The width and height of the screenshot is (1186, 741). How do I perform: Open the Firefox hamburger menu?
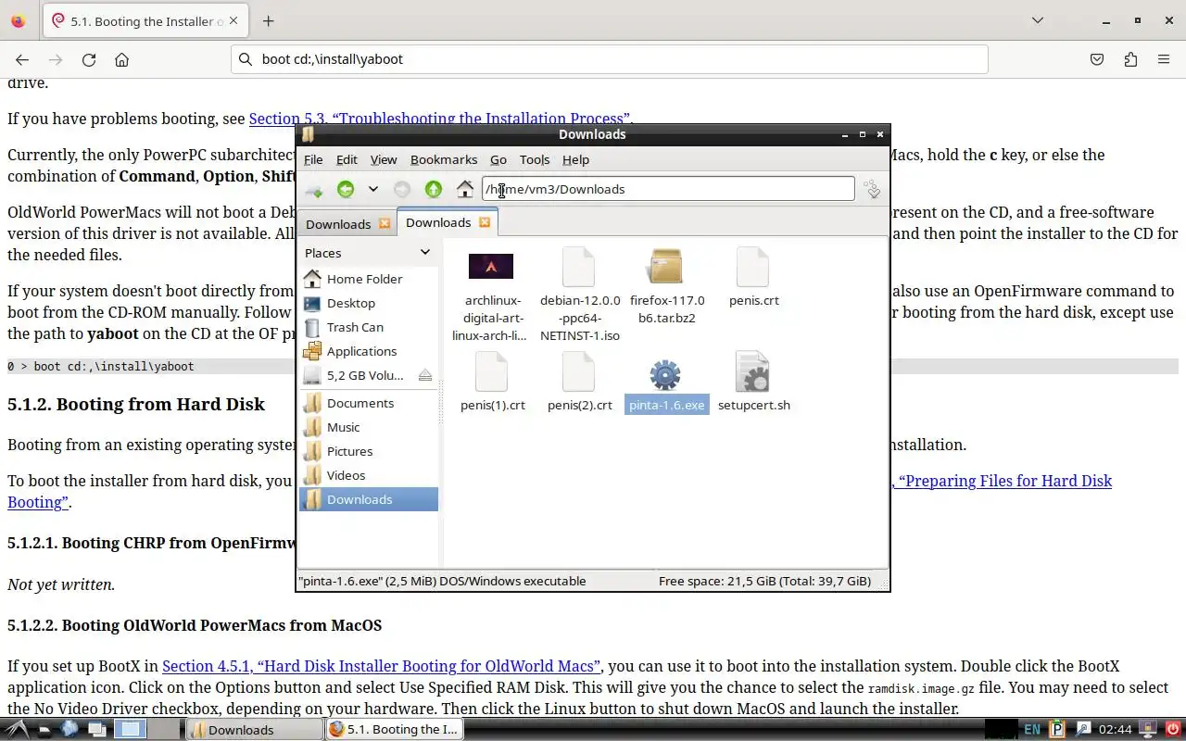(1164, 59)
